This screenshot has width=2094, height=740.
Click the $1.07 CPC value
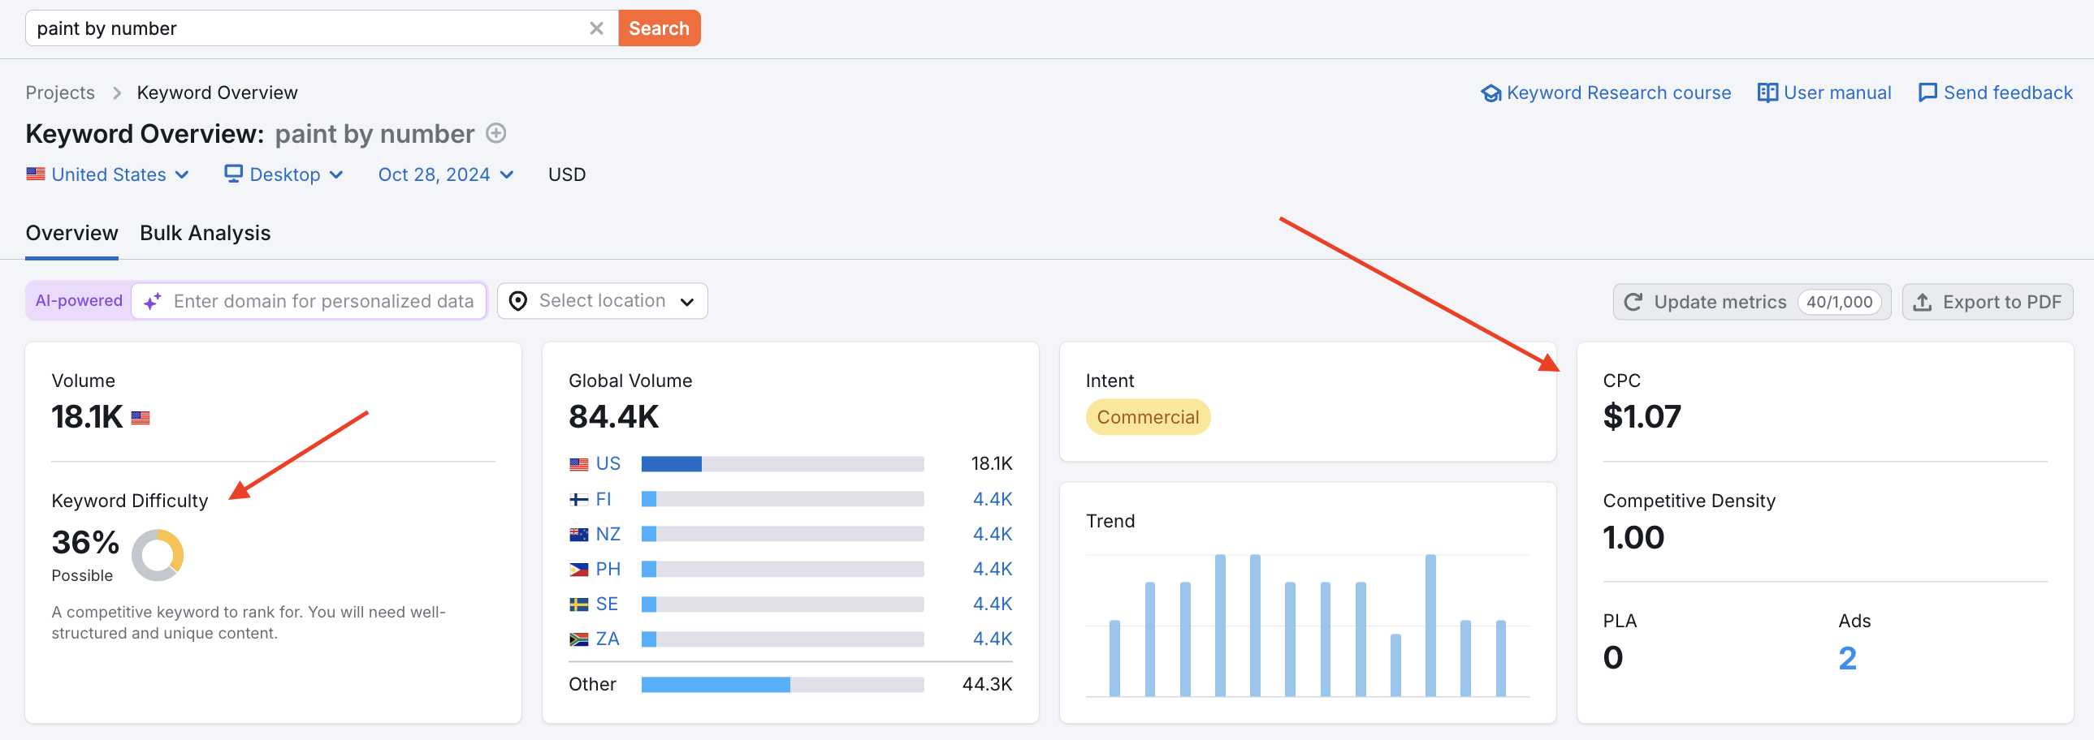[x=1642, y=417]
